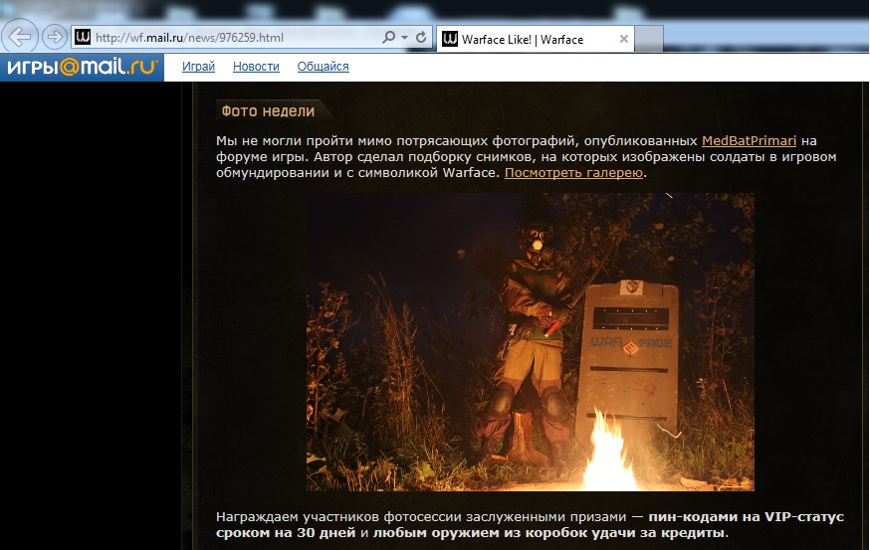Follow the 'Посмотреть галерею' link
The height and width of the screenshot is (550, 870).
pyautogui.click(x=573, y=172)
